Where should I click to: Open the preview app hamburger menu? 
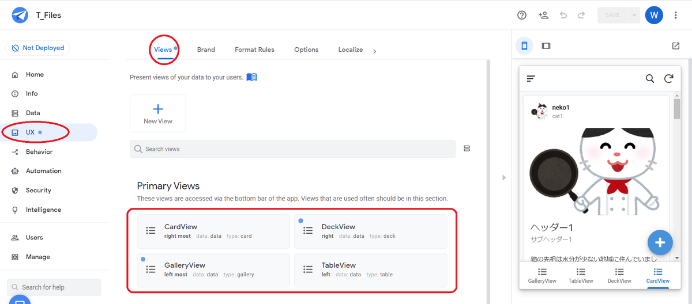[x=531, y=78]
